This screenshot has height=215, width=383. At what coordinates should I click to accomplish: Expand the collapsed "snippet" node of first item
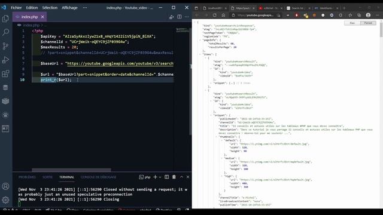point(211,83)
